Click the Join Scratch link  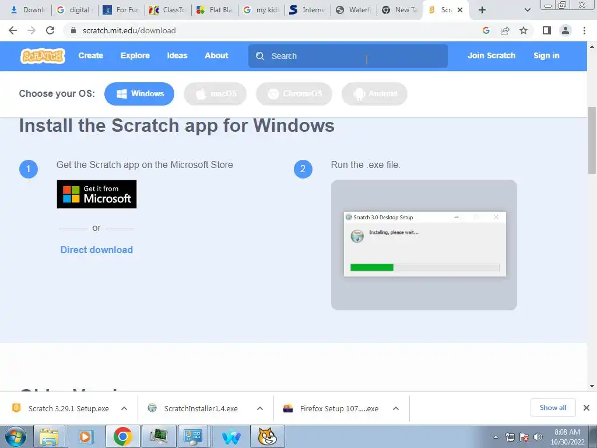(491, 55)
